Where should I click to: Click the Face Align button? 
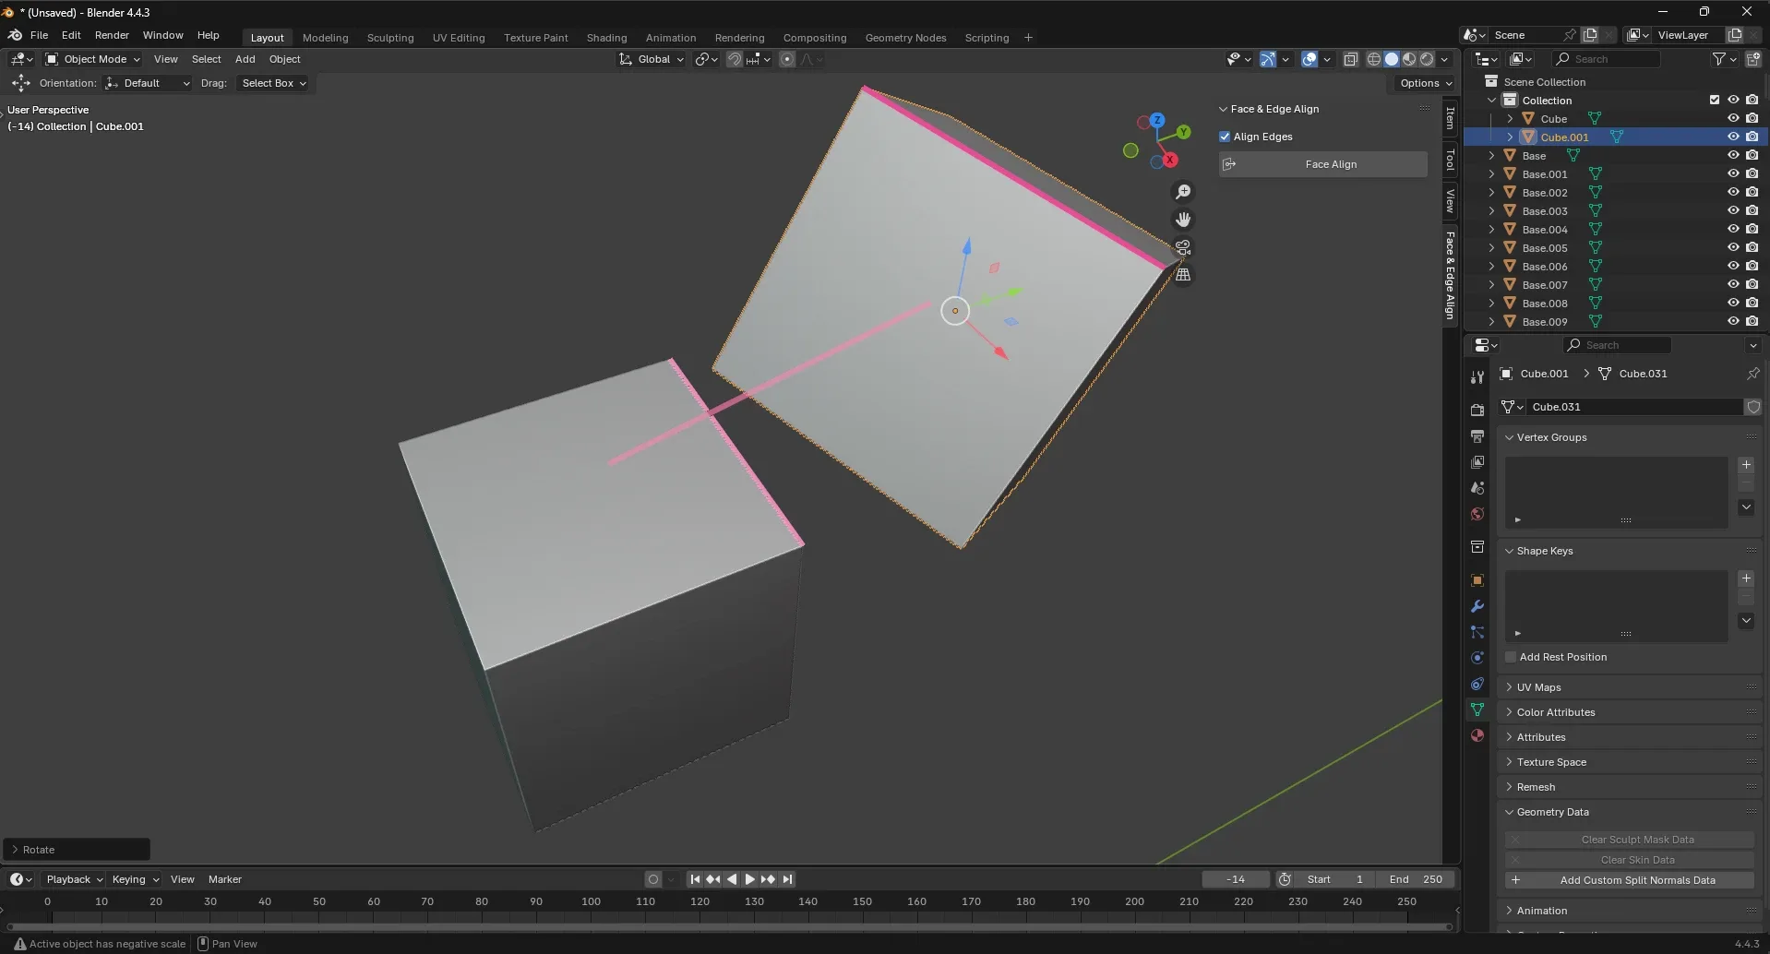pyautogui.click(x=1323, y=164)
